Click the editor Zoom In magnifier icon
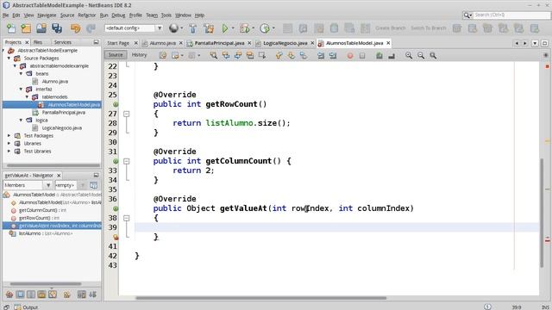The height and width of the screenshot is (310, 552). point(409,55)
